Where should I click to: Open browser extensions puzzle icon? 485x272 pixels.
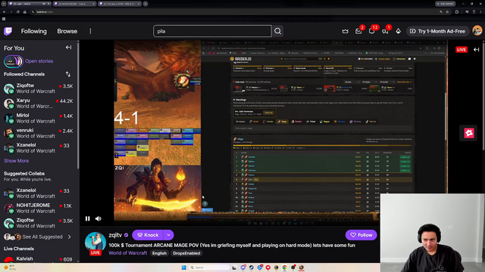(x=457, y=12)
